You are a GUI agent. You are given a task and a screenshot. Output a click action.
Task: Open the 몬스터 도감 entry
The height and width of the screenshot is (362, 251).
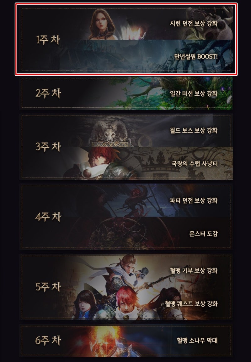[x=203, y=234]
